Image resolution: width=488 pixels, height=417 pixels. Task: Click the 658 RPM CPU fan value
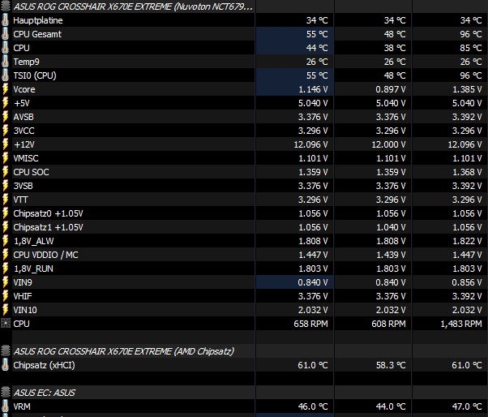[x=310, y=324]
